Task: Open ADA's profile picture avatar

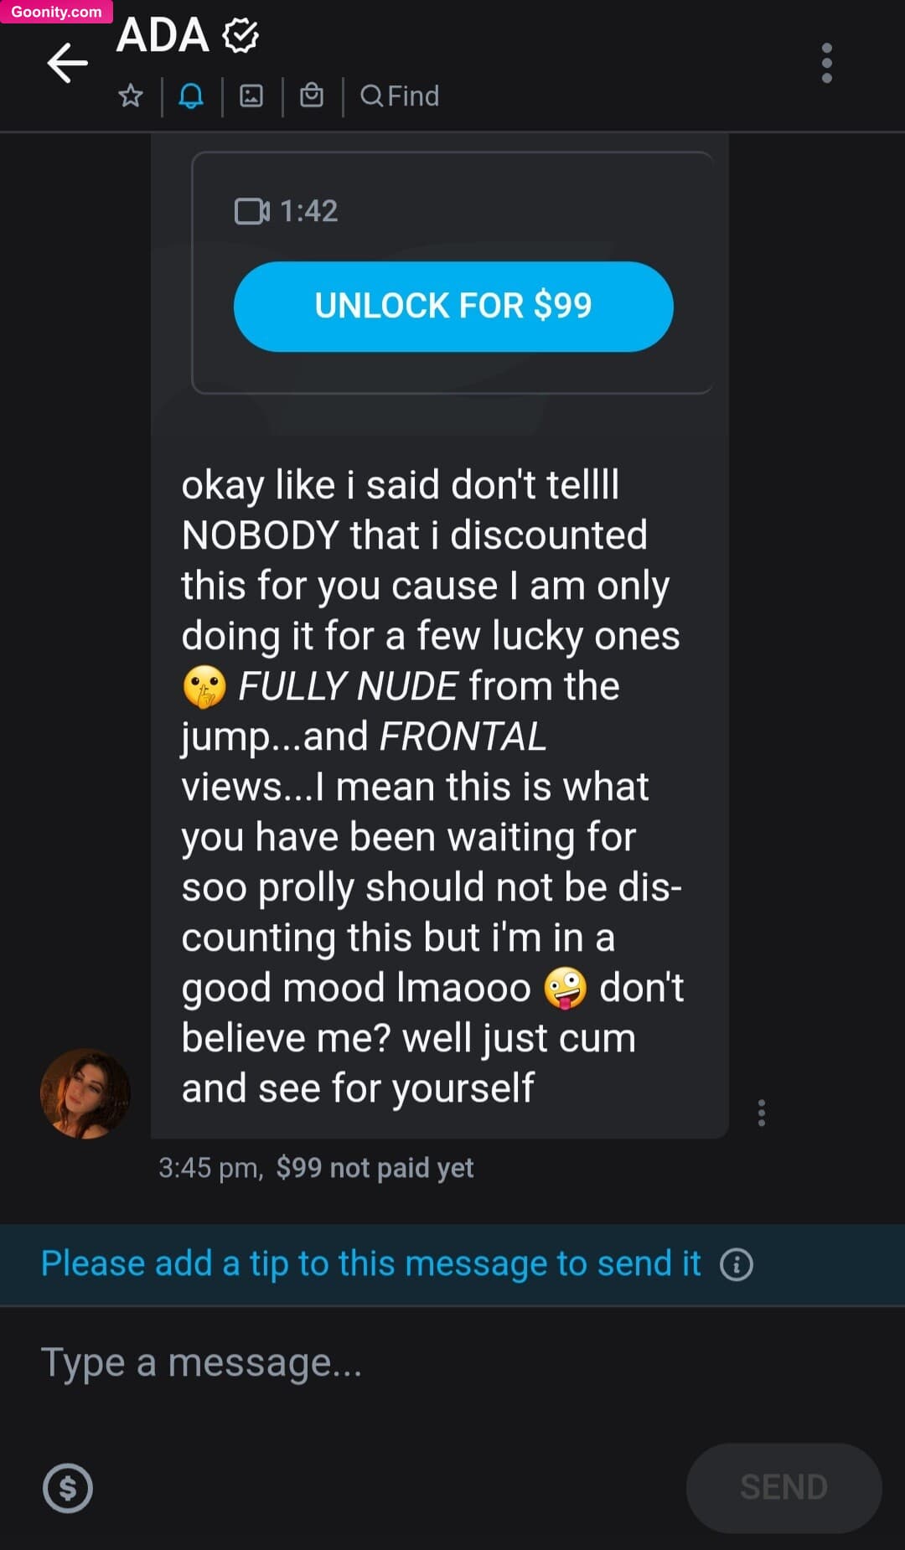Action: (x=85, y=1093)
